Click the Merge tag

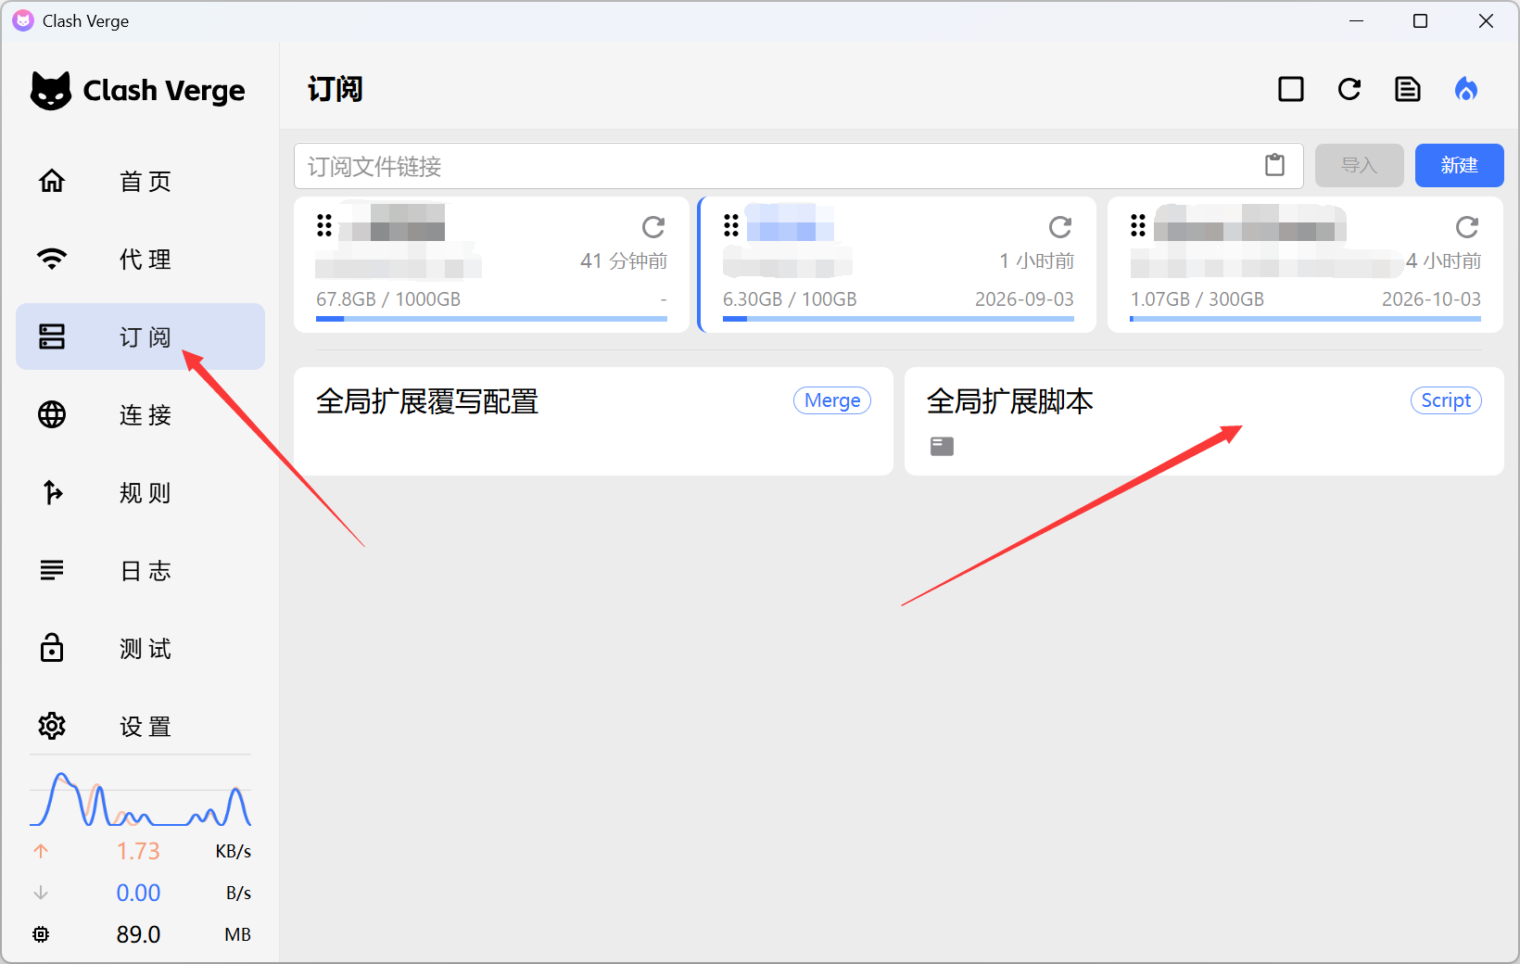832,400
